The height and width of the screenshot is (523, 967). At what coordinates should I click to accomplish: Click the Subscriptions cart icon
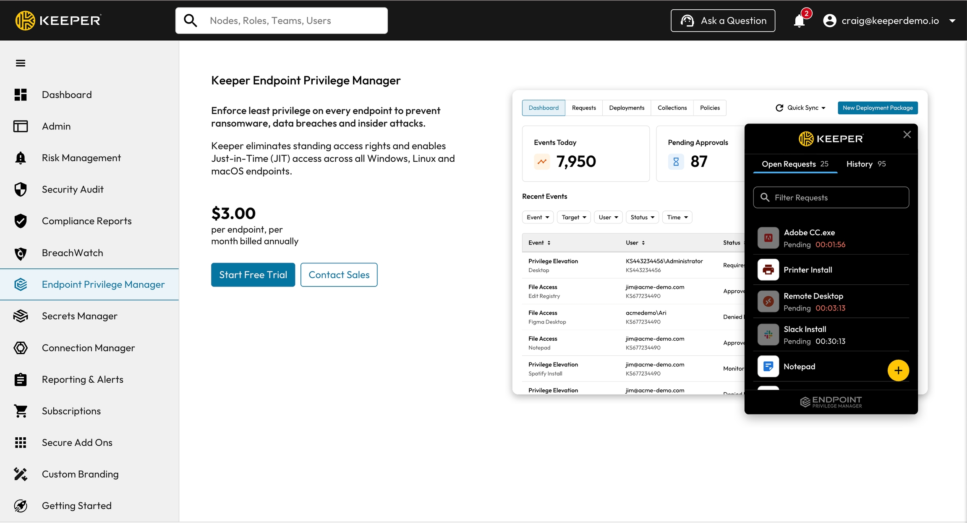pos(20,411)
